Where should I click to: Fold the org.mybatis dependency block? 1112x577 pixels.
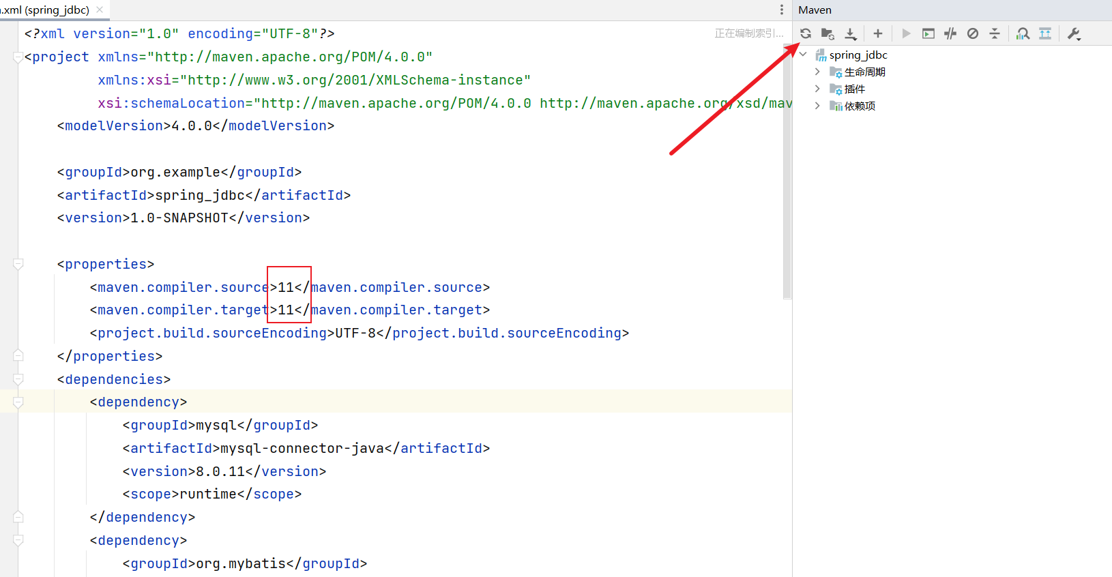coord(18,540)
